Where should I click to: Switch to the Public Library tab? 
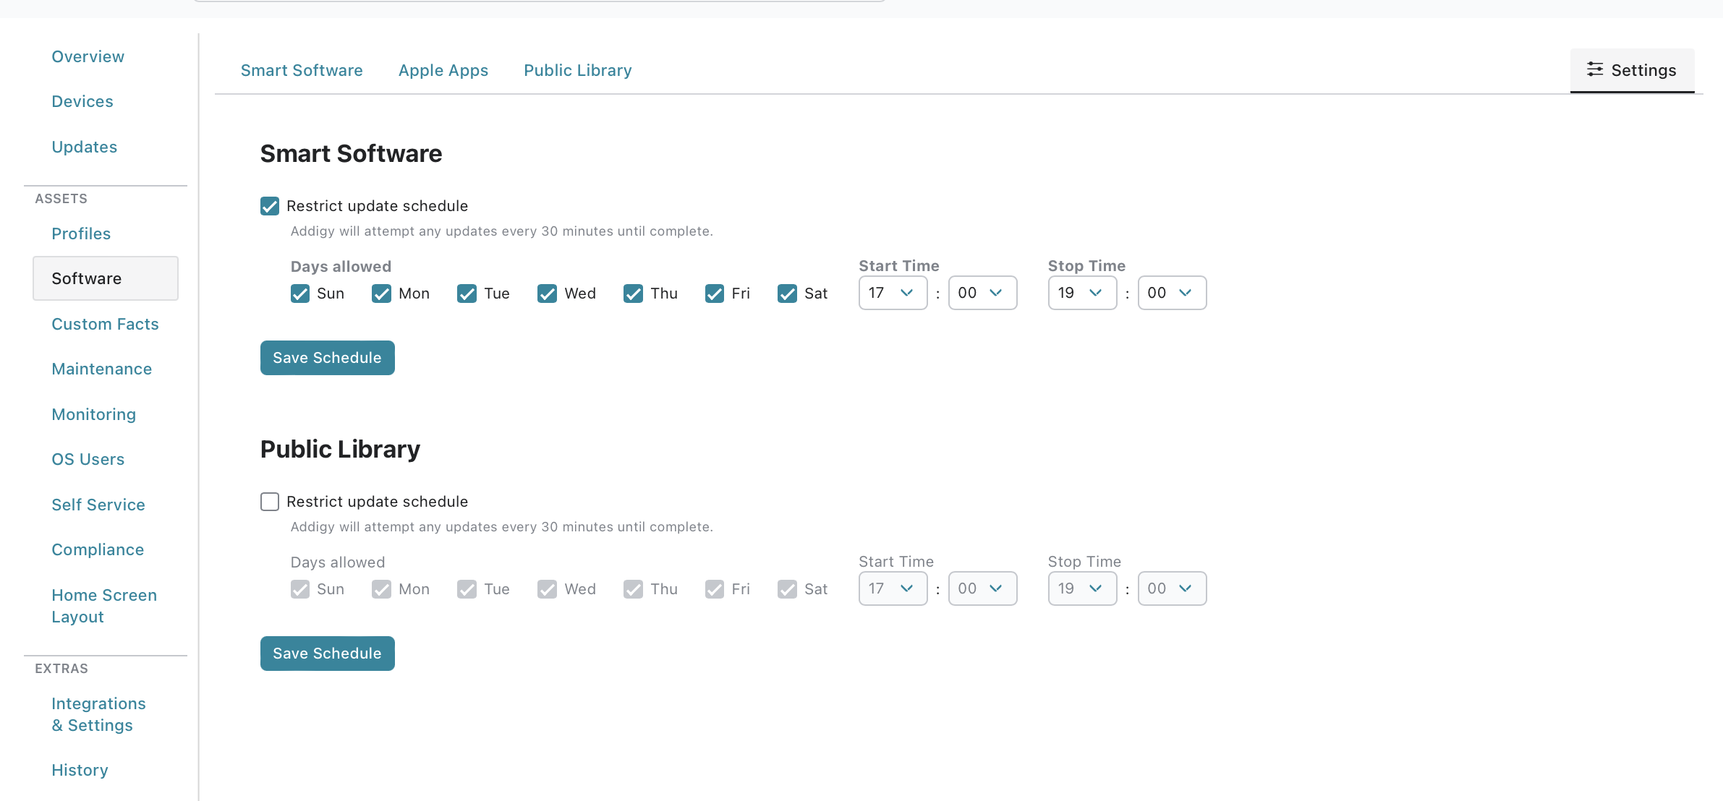577,70
